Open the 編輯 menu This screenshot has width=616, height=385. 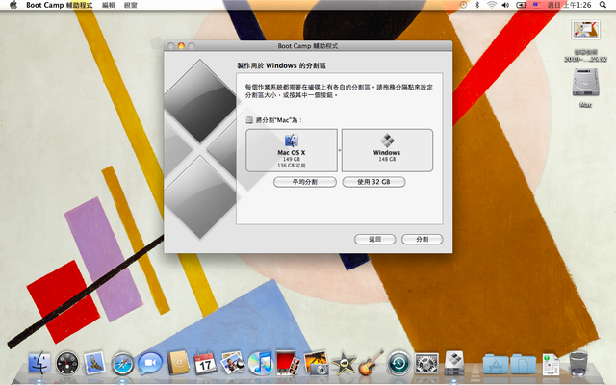[x=109, y=5]
